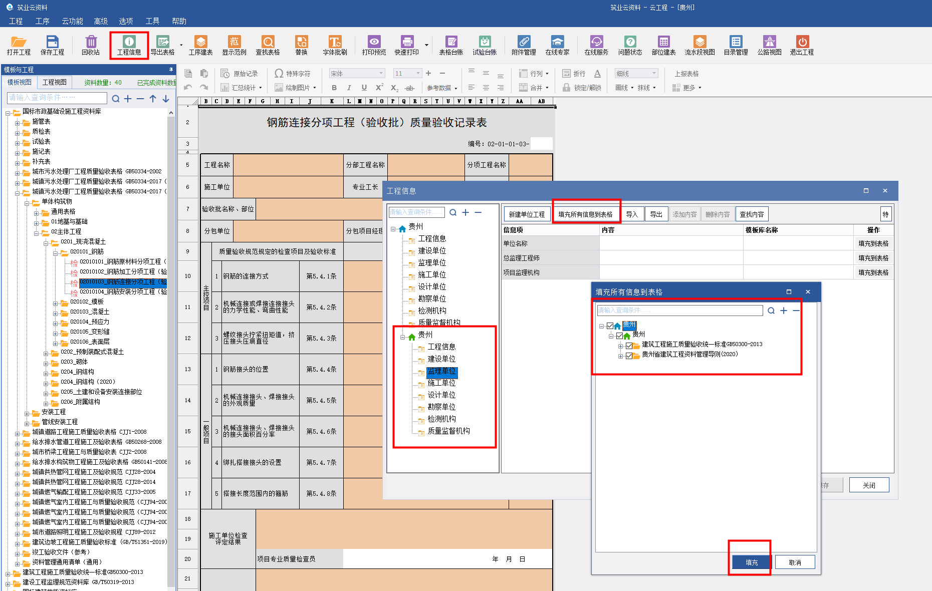This screenshot has height=591, width=932.
Task: Expand 建筑工程施工质量验收统一标准 node in fill dialog
Action: coord(620,346)
